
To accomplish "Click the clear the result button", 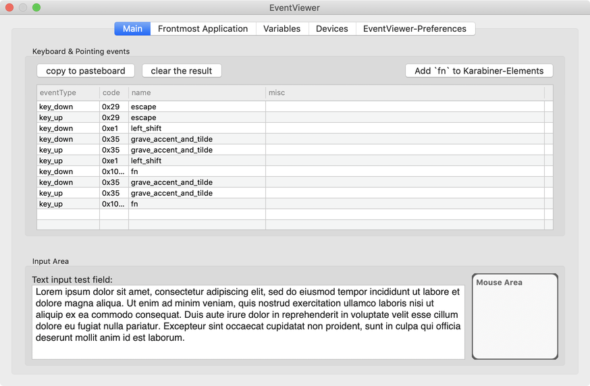I will pyautogui.click(x=182, y=71).
